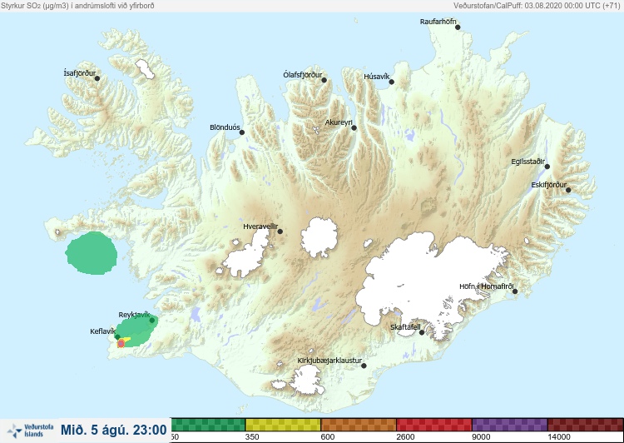Click the Veðurstofan/CalPuff run info text
624x443 pixels.
pyautogui.click(x=537, y=6)
